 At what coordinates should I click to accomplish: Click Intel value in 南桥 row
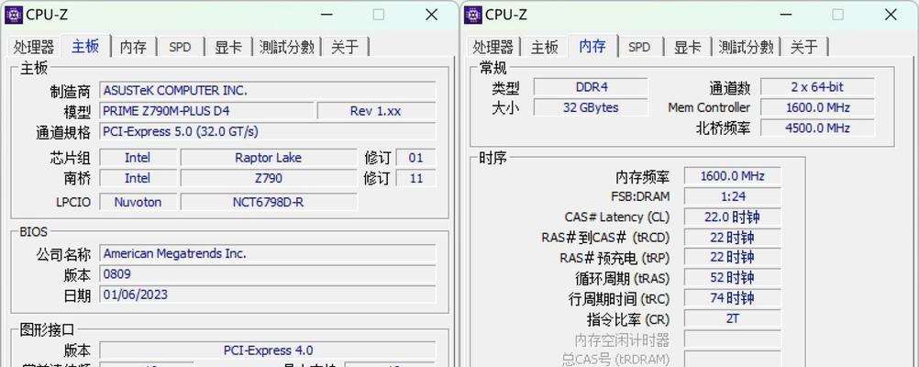tap(138, 178)
